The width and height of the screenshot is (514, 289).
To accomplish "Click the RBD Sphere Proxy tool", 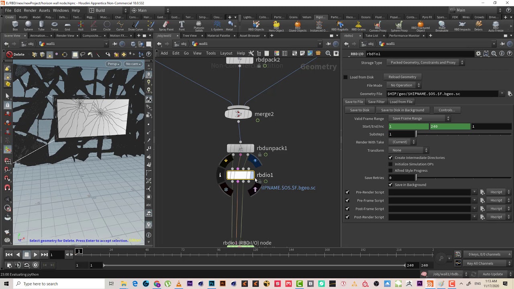I will point(399,26).
